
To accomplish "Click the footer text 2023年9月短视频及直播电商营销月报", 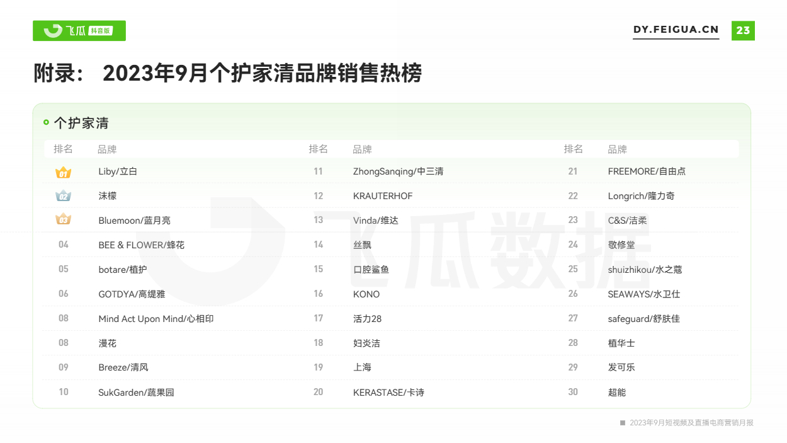I will click(x=691, y=423).
